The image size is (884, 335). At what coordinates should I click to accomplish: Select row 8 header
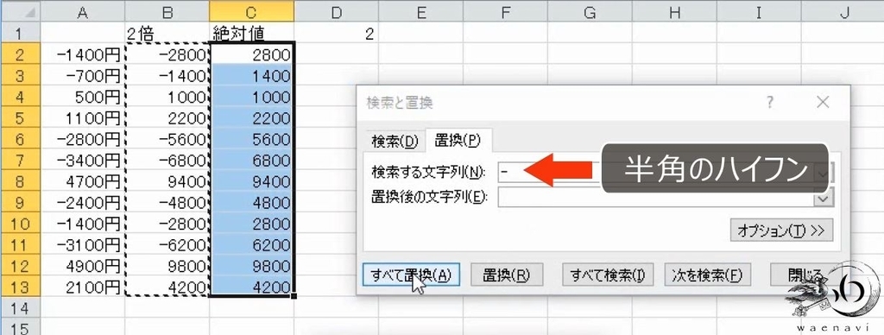tap(21, 181)
